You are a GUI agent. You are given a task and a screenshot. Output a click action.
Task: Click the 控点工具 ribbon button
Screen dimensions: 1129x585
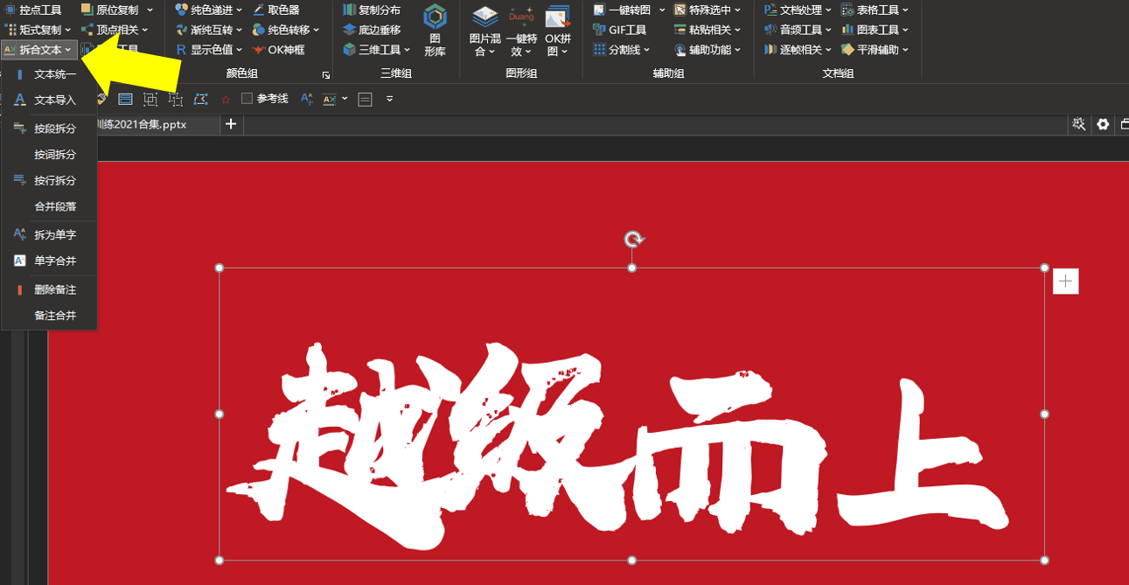point(33,10)
